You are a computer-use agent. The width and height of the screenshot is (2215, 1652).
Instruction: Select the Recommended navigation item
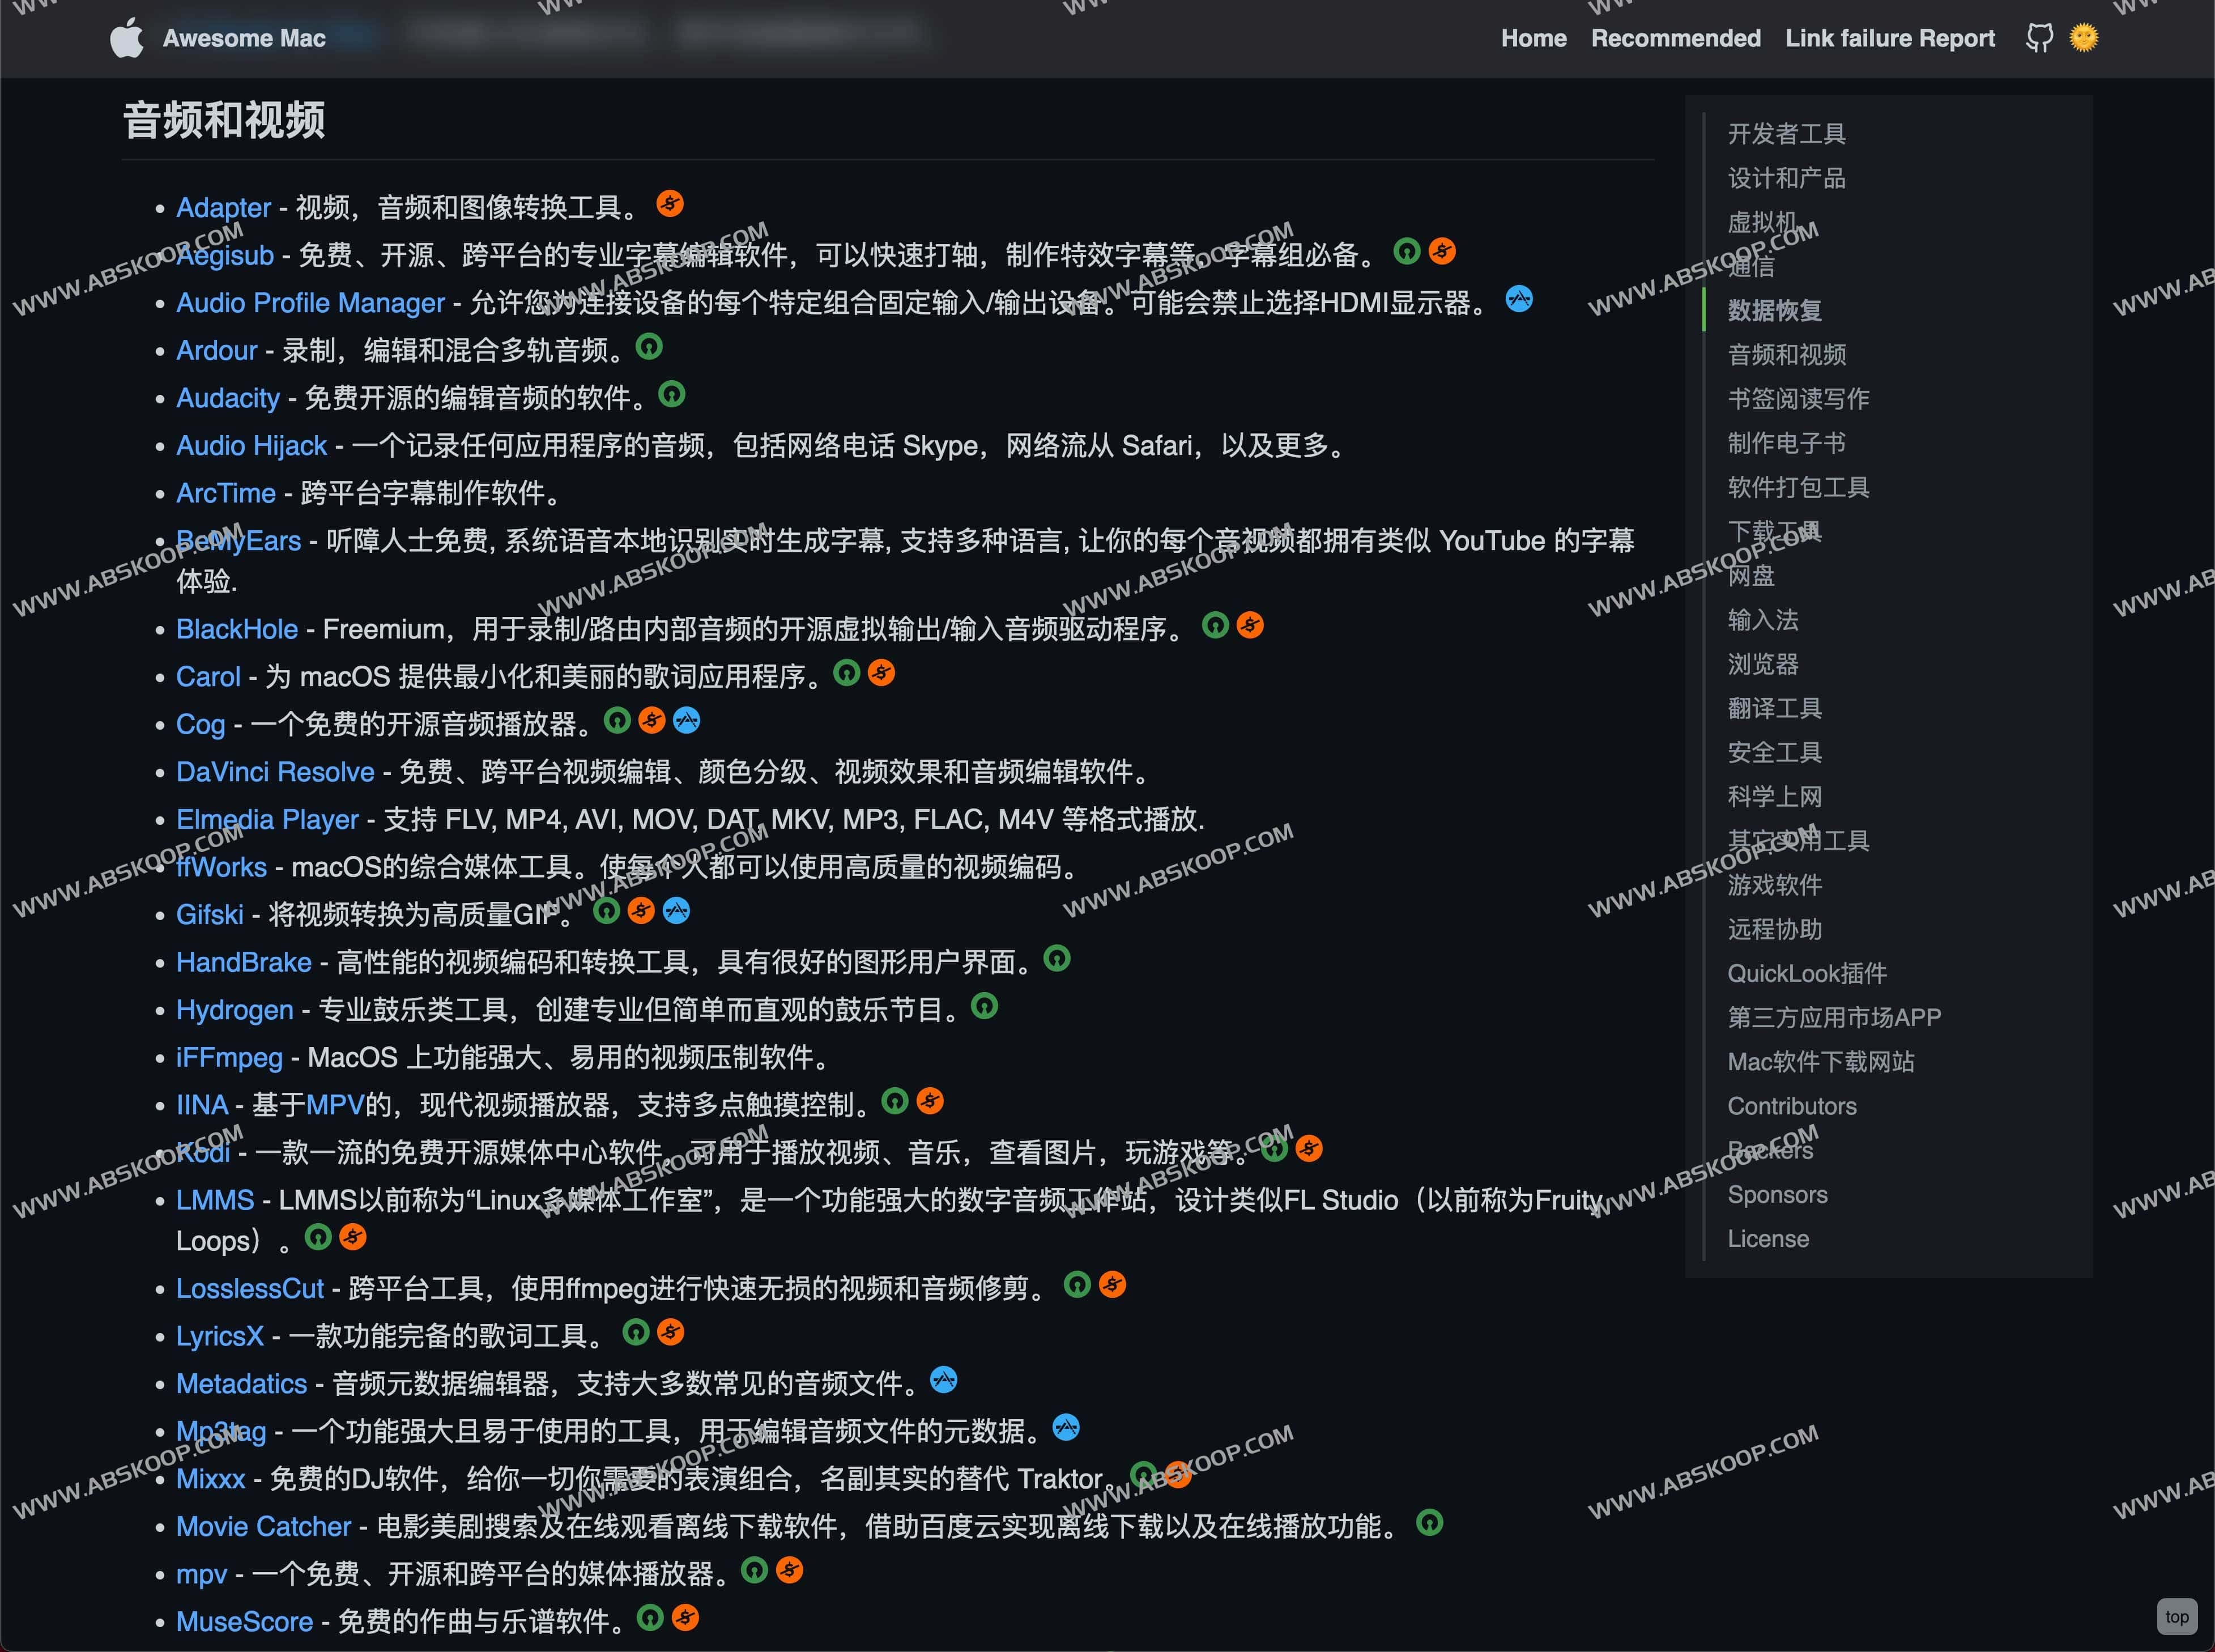[1676, 38]
